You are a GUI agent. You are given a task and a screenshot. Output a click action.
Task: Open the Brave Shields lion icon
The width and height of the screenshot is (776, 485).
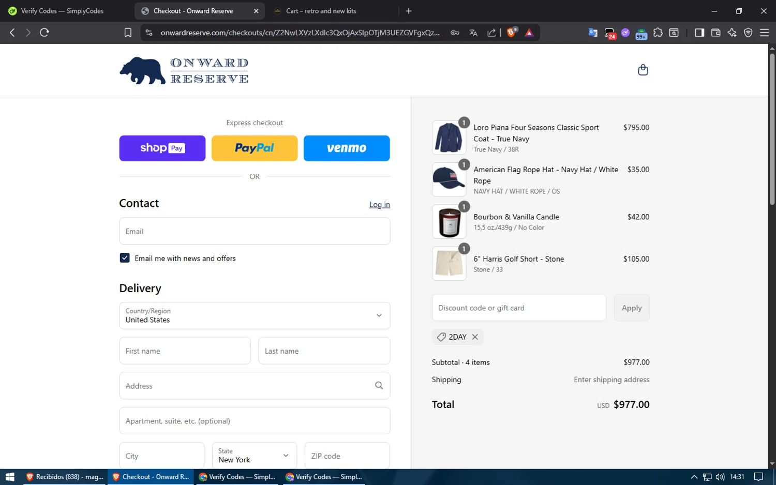(512, 33)
